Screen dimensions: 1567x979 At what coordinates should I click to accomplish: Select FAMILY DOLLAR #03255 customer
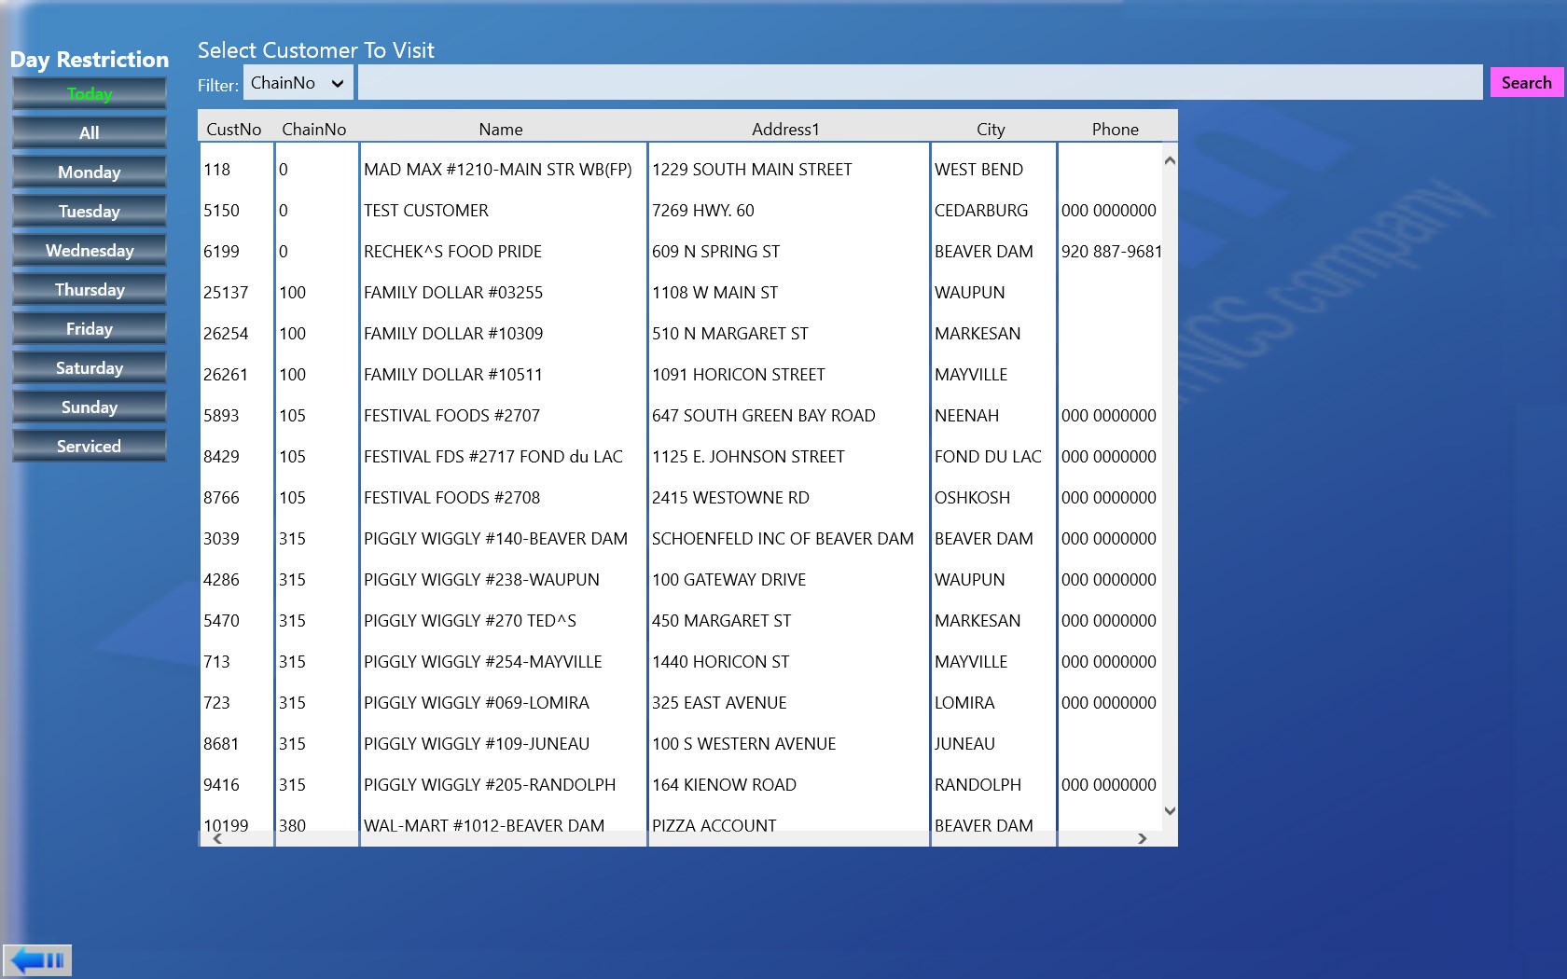pyautogui.click(x=453, y=293)
